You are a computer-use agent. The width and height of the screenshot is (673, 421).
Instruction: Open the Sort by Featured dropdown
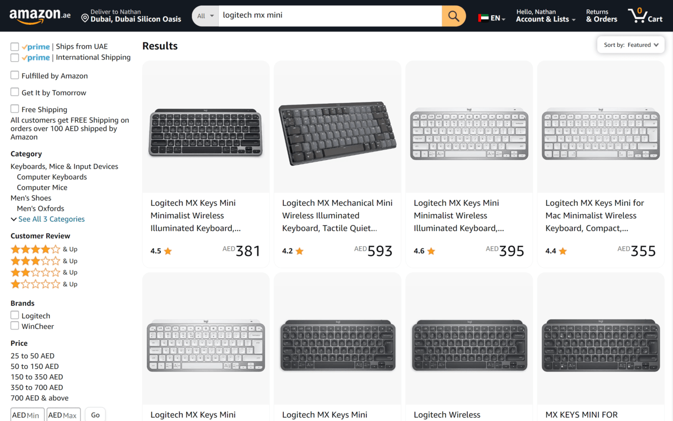tap(630, 45)
